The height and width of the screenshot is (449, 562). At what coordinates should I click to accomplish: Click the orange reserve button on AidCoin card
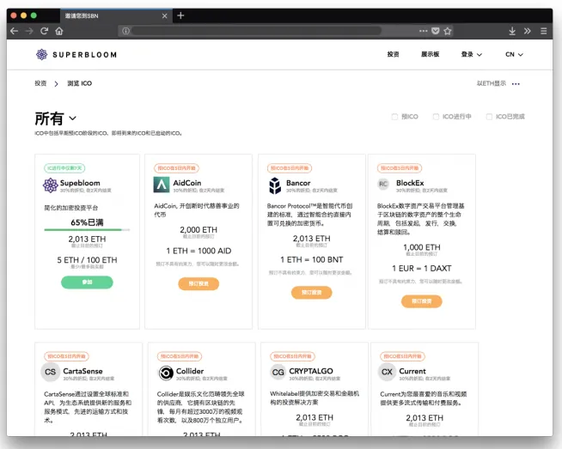(199, 283)
